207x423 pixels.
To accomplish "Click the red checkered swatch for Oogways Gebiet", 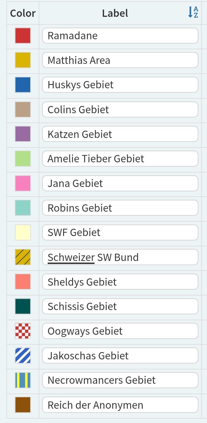I will point(23,331).
